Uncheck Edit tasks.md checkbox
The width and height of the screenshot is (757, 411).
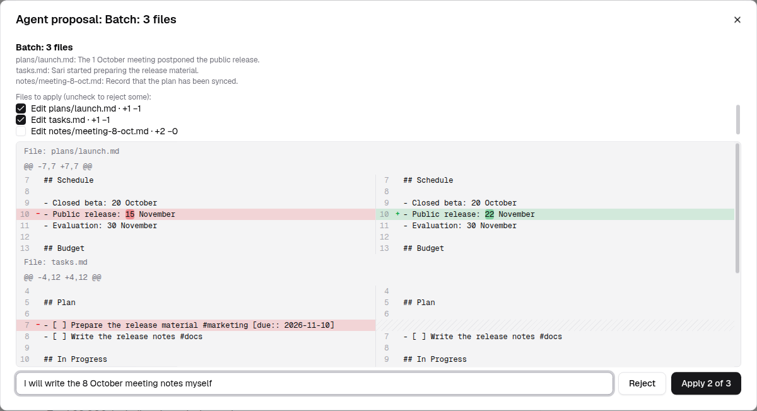(x=21, y=120)
